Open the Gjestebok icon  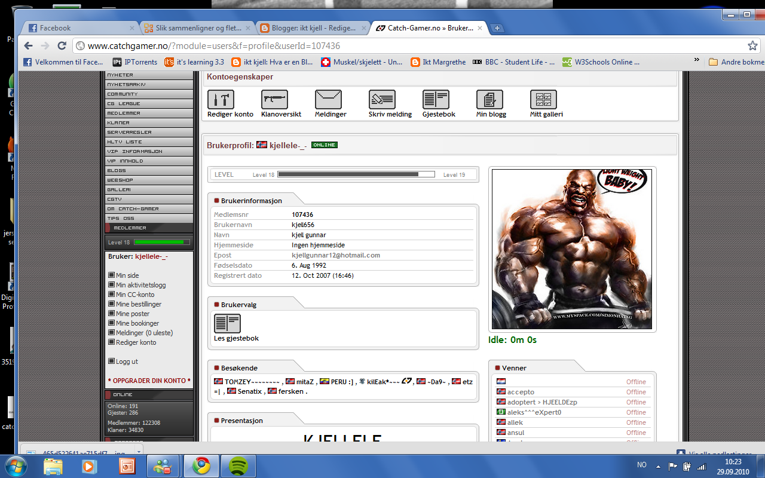coord(436,99)
